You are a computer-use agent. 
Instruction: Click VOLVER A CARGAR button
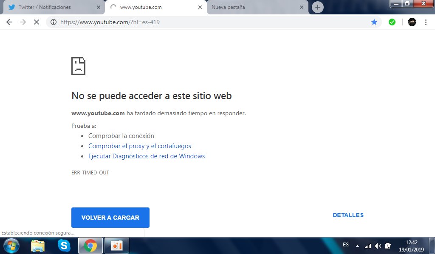coord(110,218)
